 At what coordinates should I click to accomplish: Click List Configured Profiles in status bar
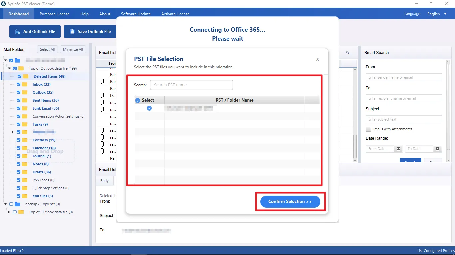coord(435,251)
